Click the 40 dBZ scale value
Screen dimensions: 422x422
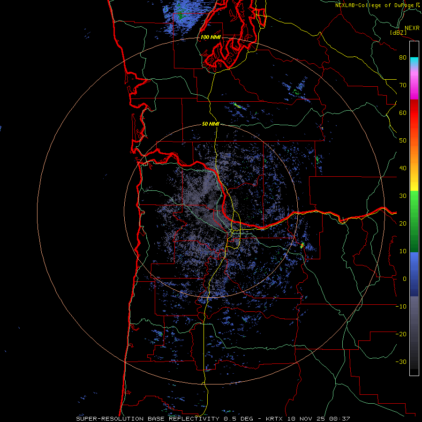[x=403, y=168]
